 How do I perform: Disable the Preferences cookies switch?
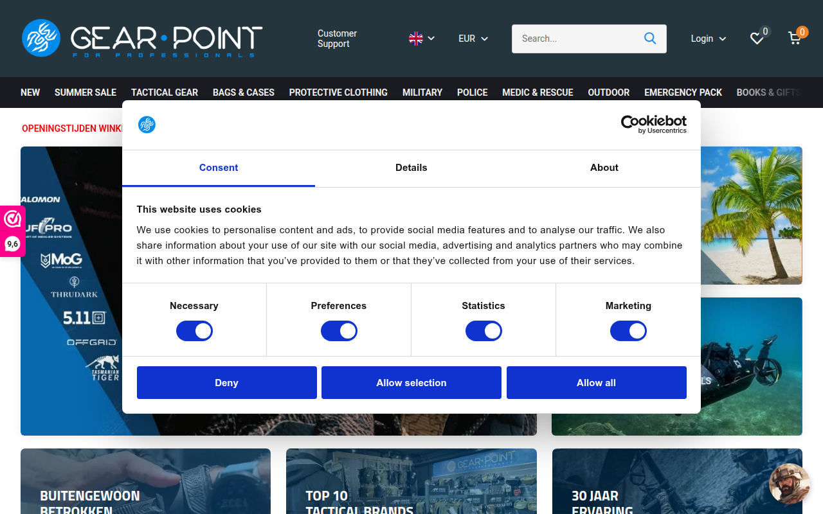(339, 331)
